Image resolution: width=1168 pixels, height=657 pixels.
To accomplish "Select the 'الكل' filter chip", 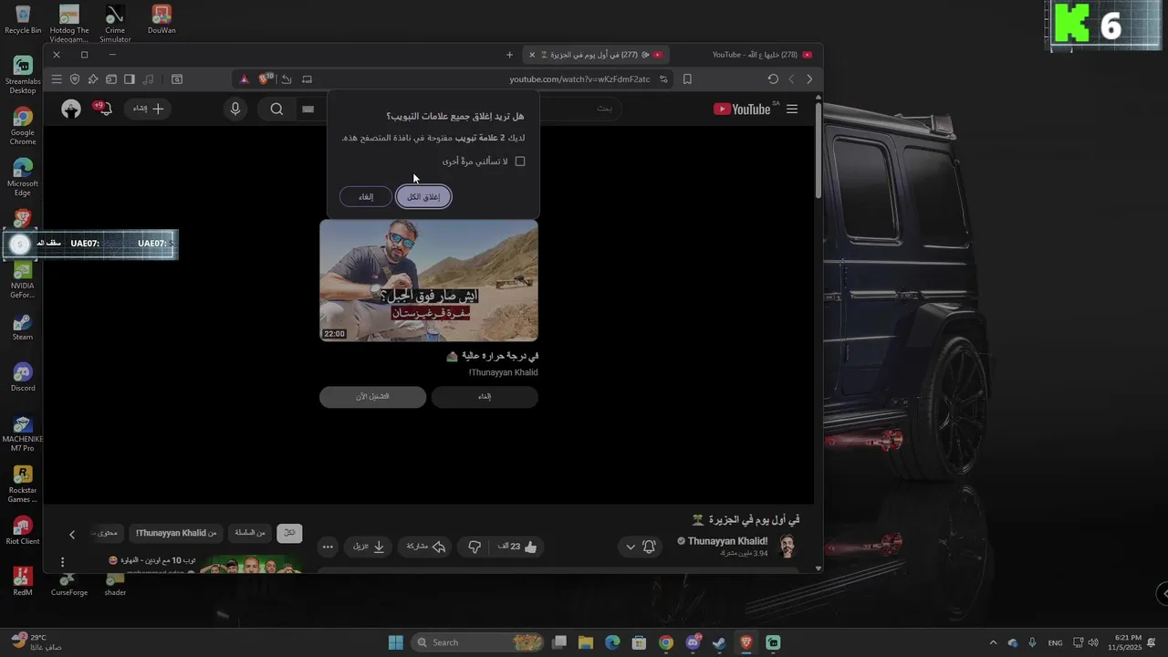I will [289, 533].
